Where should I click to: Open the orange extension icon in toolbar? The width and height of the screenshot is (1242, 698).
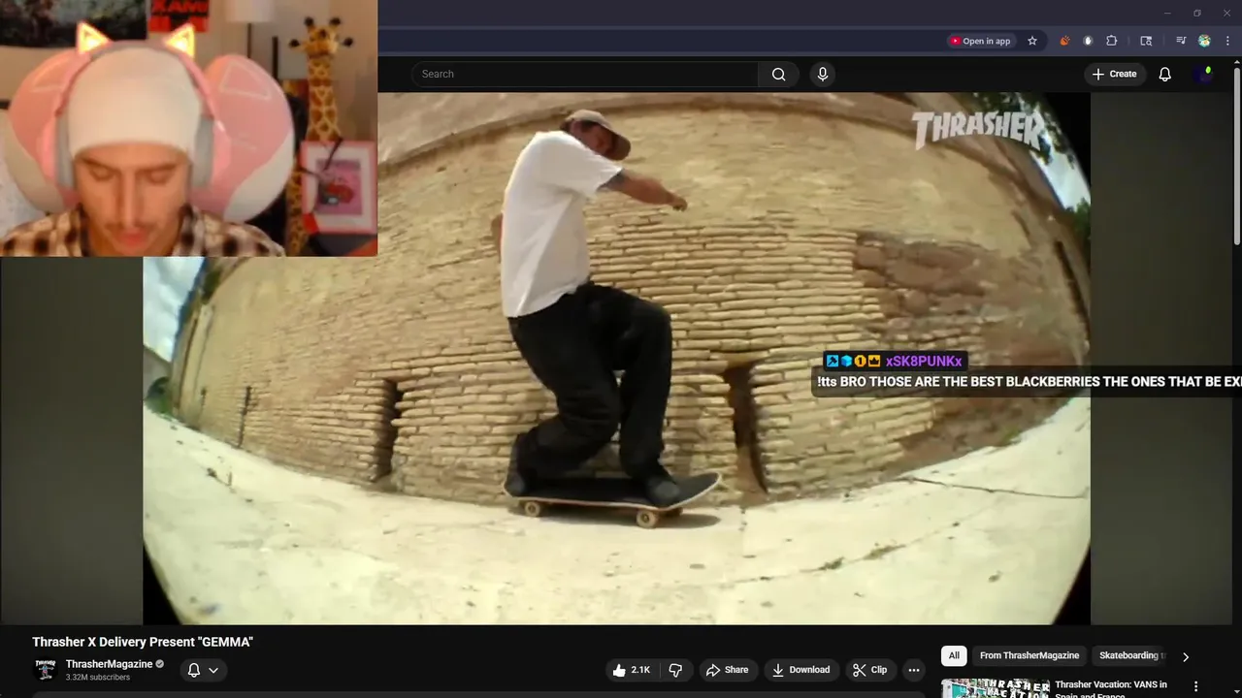click(1064, 41)
